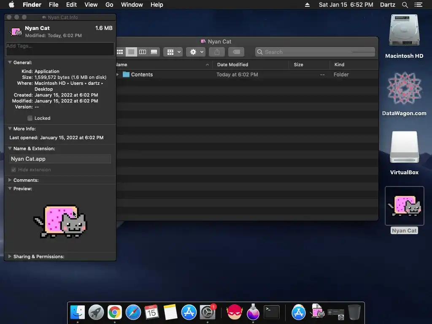Open Safari from the Dock
Viewport: 432px width, 324px height.
point(133,312)
